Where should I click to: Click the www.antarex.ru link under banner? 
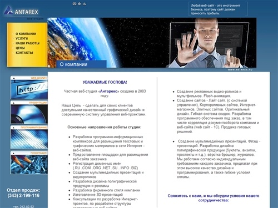point(240,70)
